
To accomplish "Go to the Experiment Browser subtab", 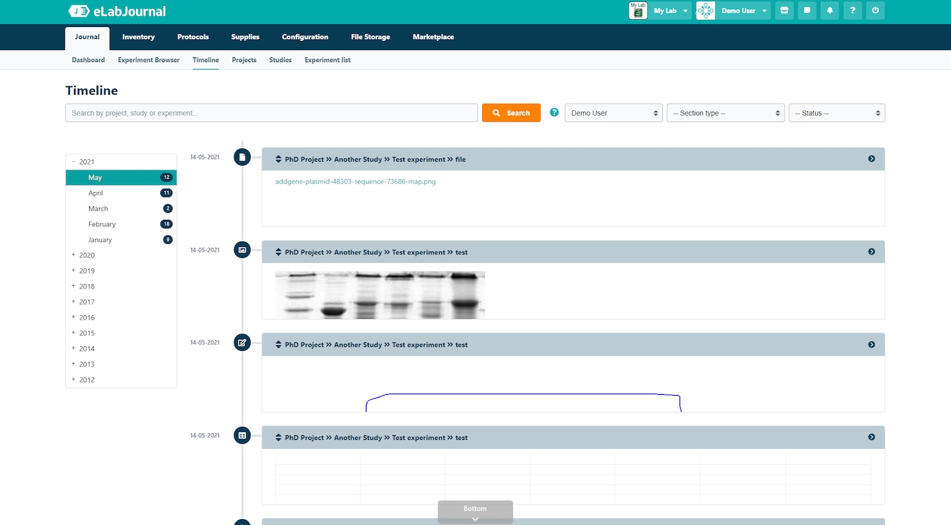I will point(149,60).
